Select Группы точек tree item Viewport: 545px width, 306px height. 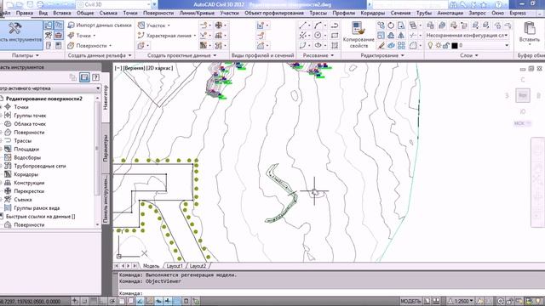[x=30, y=116]
